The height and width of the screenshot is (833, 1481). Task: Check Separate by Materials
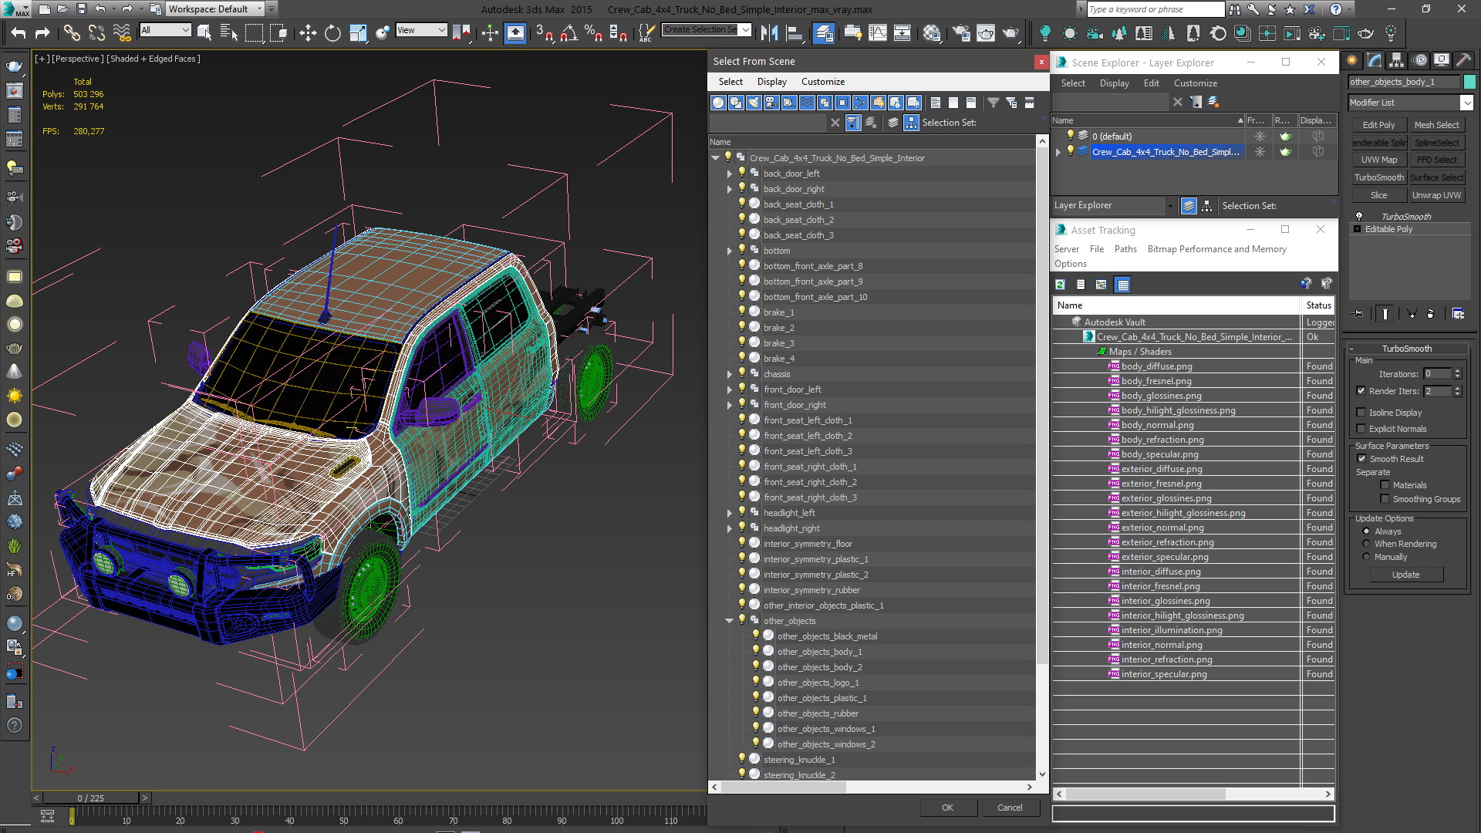tap(1385, 485)
